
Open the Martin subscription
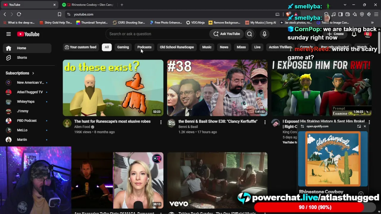[x=27, y=140]
